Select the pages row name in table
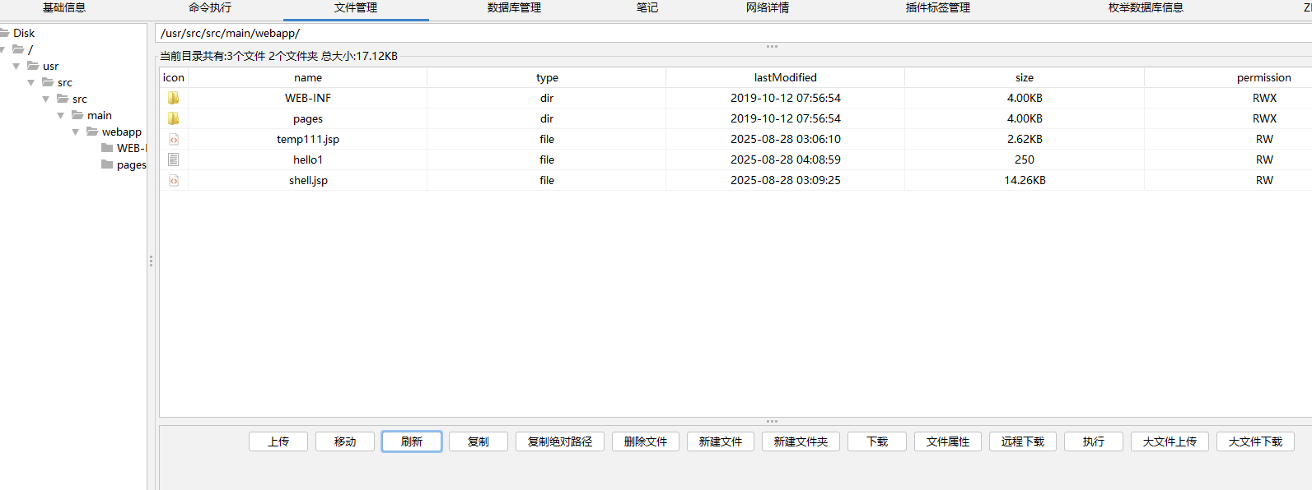This screenshot has width=1312, height=490. click(308, 118)
